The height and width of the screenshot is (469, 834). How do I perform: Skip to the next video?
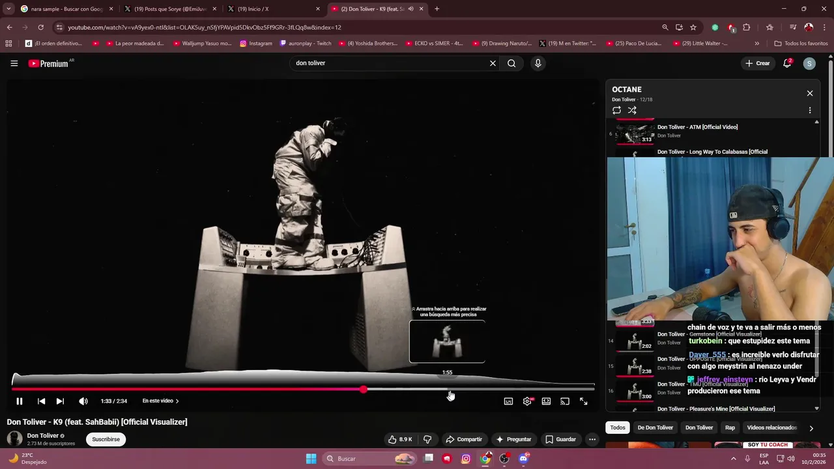click(60, 401)
